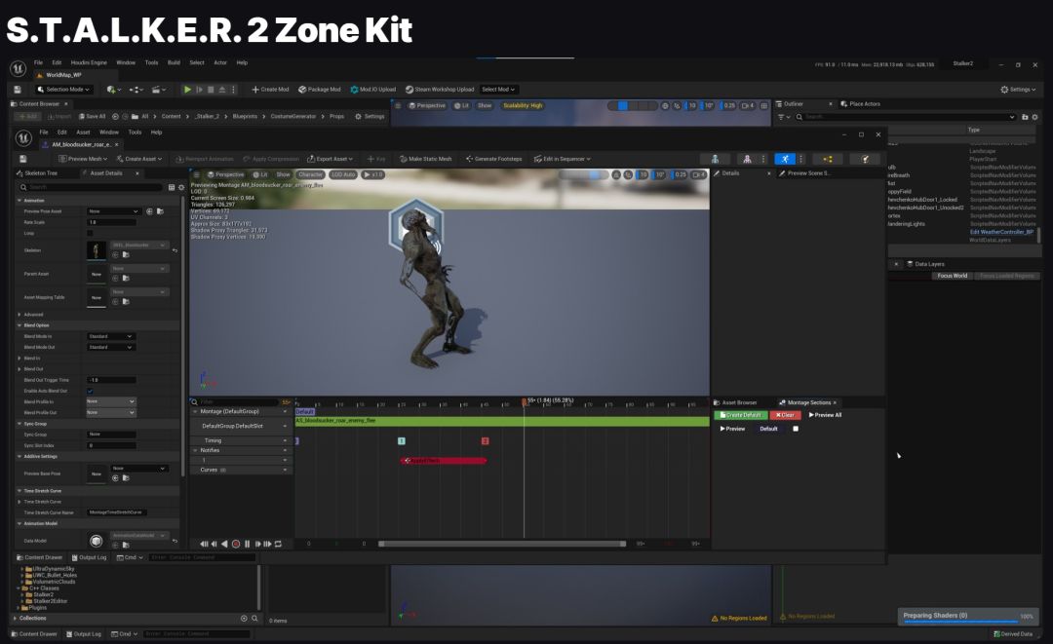The image size is (1053, 644).
Task: Switch to the Animation mode running-figure icon
Action: pos(785,159)
